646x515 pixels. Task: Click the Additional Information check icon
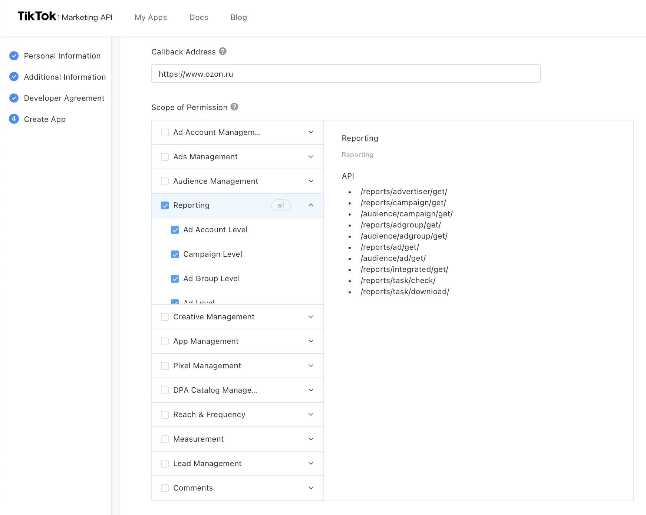pos(14,77)
